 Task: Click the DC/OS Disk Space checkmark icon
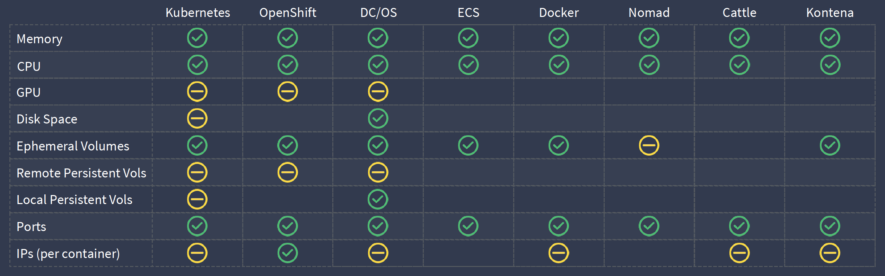coord(378,119)
